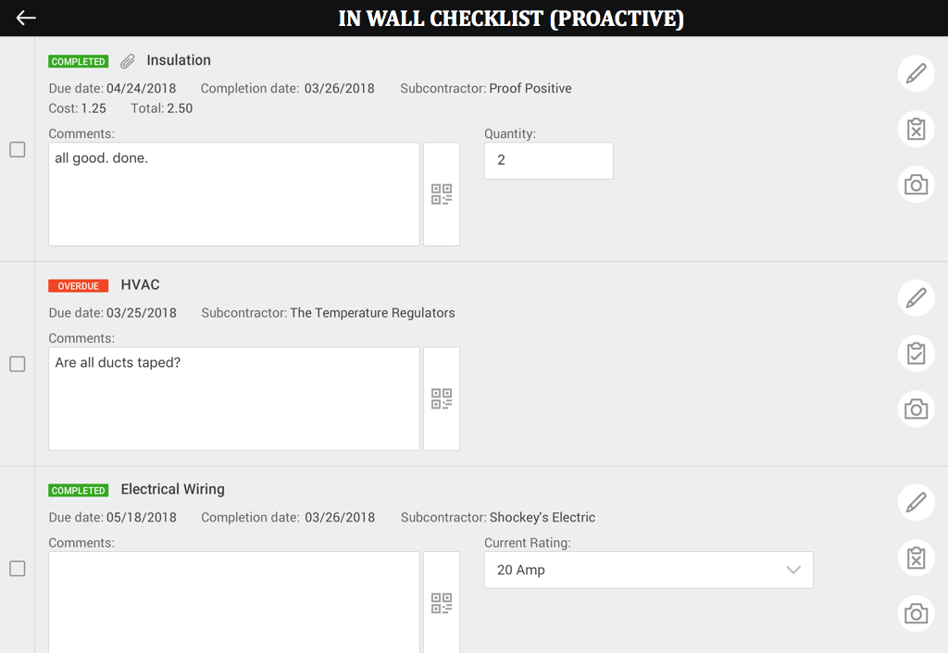Click the Insulation comments box 'all good. done.'
The image size is (948, 653).
[234, 195]
